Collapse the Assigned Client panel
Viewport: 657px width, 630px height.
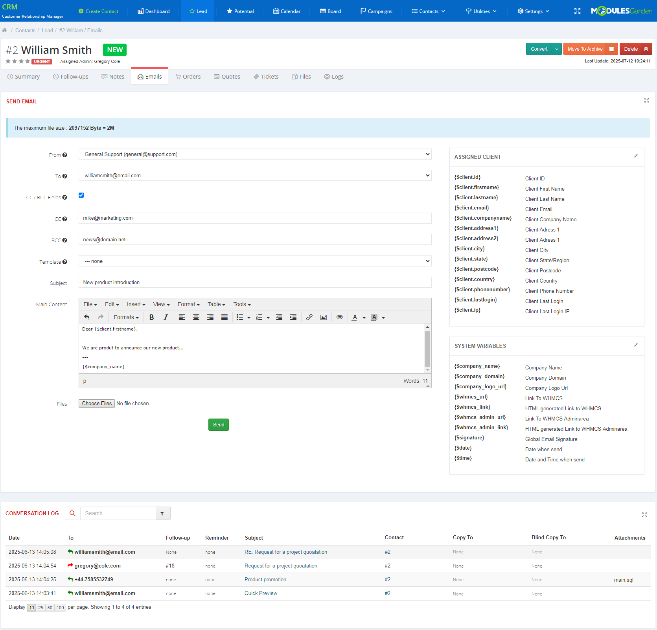pos(636,156)
